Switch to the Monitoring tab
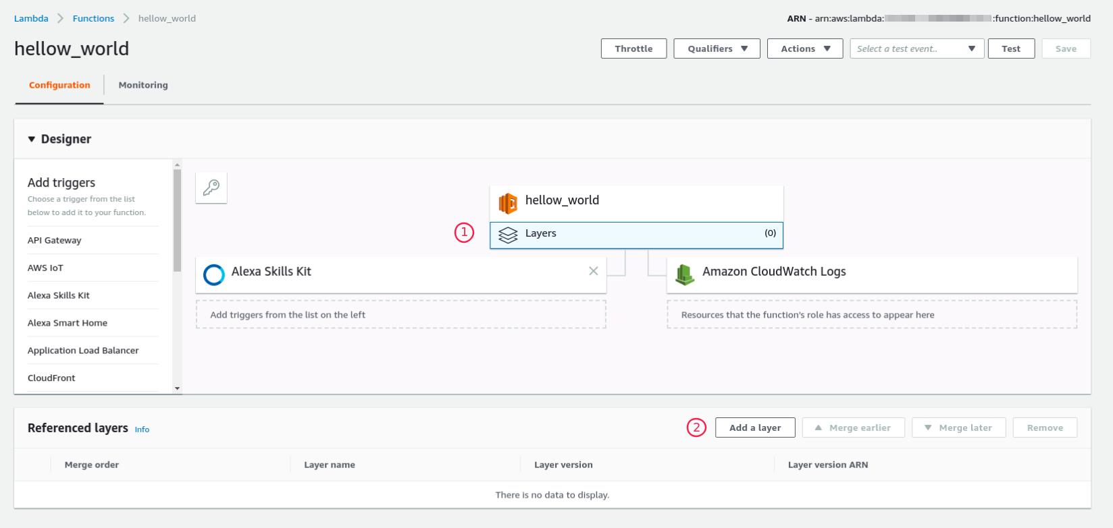Viewport: 1113px width, 528px height. pos(143,85)
